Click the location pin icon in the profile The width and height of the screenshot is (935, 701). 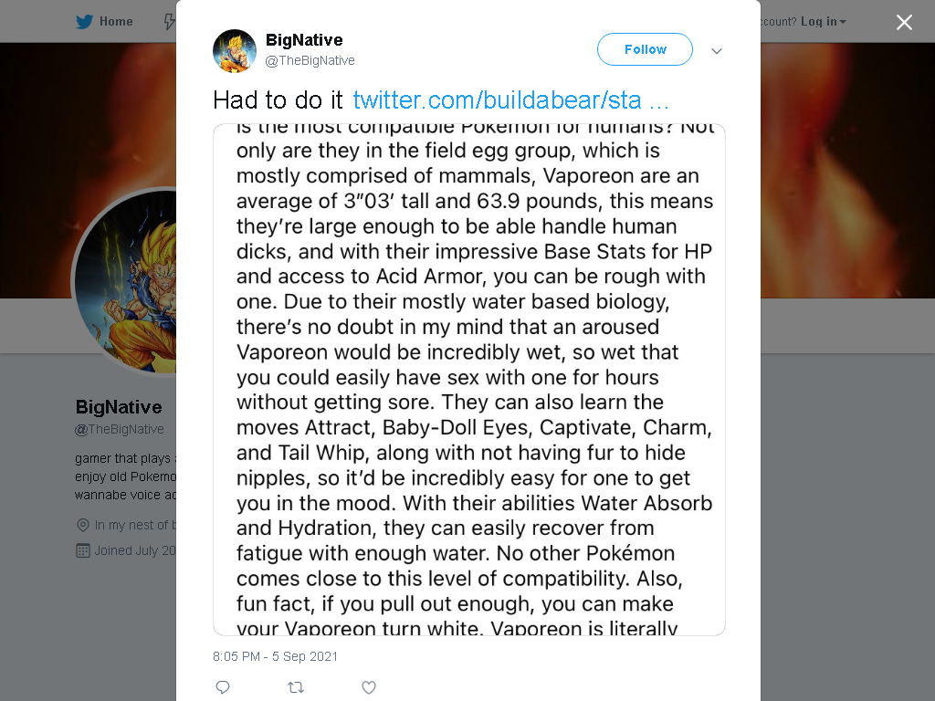[x=83, y=525]
